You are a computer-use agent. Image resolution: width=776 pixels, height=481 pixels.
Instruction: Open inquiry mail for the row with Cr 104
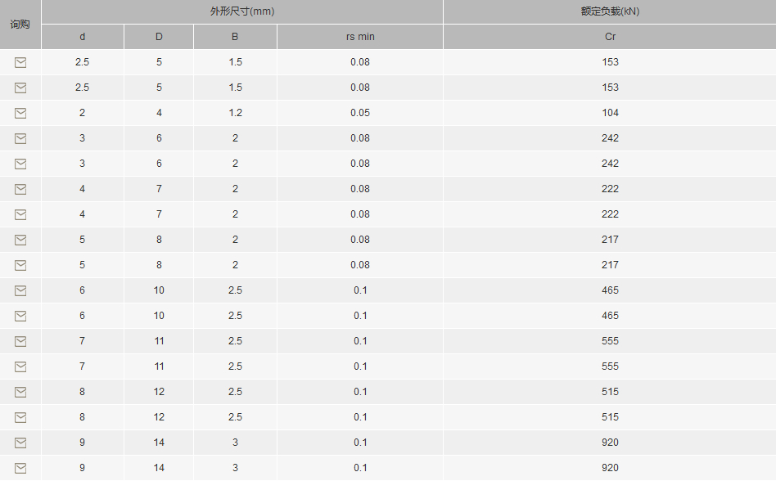pyautogui.click(x=20, y=113)
